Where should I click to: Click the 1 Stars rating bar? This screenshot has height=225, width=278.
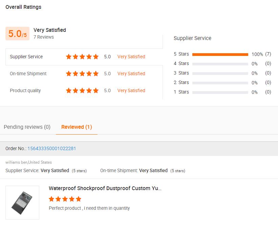(x=220, y=92)
